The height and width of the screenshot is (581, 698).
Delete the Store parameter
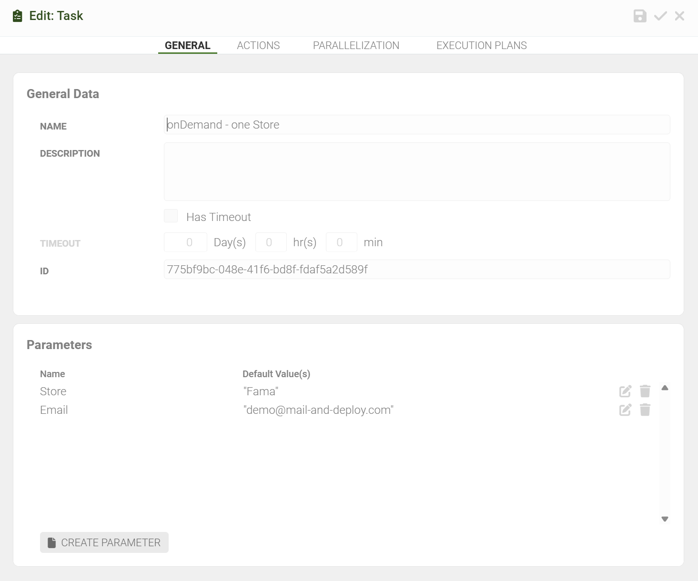click(645, 391)
